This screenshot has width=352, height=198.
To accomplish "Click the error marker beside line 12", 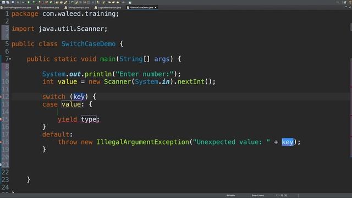I will [x=1, y=97].
